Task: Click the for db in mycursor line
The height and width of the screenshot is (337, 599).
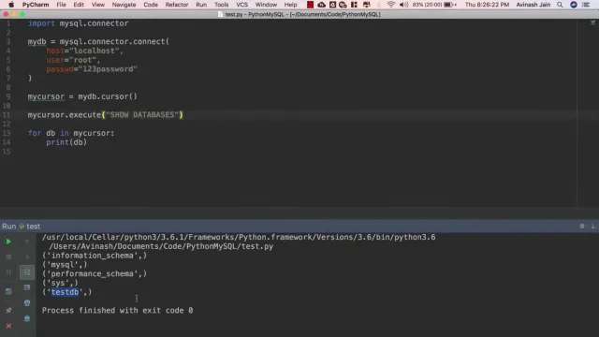Action: [x=71, y=133]
